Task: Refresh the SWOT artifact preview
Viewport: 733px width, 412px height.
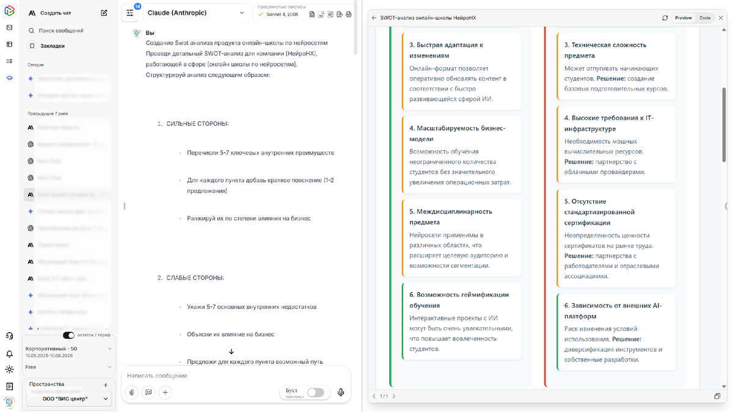Action: click(x=665, y=18)
